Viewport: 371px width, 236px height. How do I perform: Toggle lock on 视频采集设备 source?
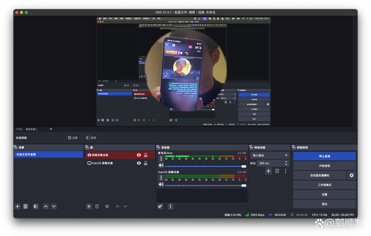pyautogui.click(x=145, y=155)
